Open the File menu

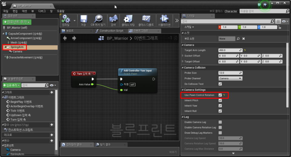(x=6, y=11)
